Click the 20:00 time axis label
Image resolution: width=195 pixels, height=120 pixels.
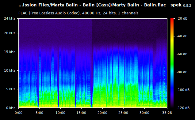(102, 113)
